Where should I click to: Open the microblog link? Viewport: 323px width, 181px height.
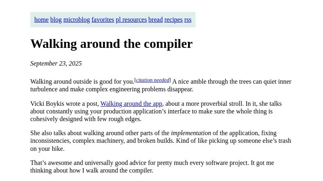76,20
